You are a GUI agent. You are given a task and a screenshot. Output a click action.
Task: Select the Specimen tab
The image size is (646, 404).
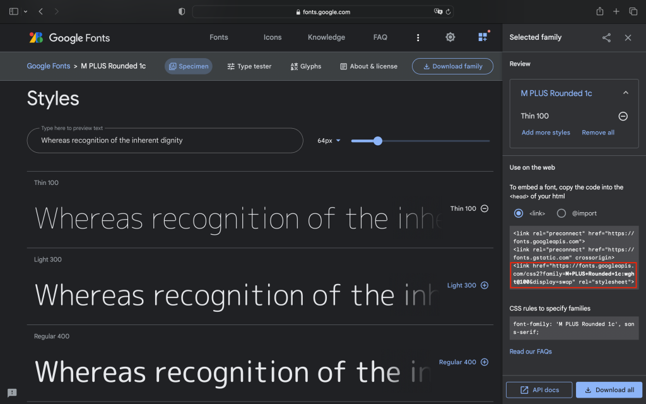pos(188,66)
